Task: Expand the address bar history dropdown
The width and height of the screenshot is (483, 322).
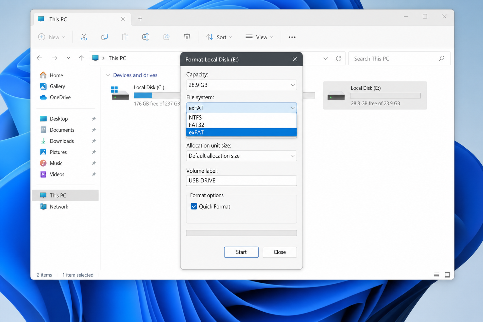Action: pyautogui.click(x=326, y=58)
